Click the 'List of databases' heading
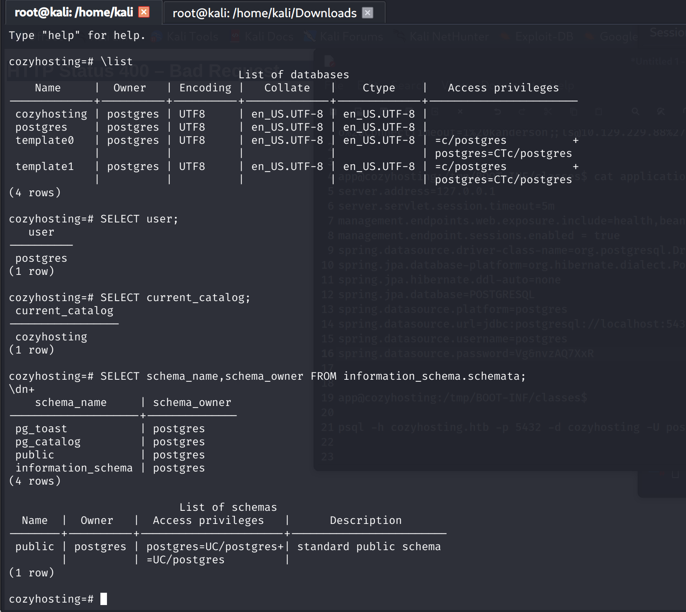Screen dimensions: 686x612 pyautogui.click(x=294, y=75)
